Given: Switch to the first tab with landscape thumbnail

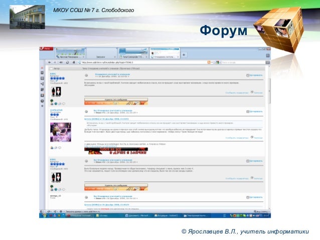Looking at the screenshot, I should tap(70, 53).
